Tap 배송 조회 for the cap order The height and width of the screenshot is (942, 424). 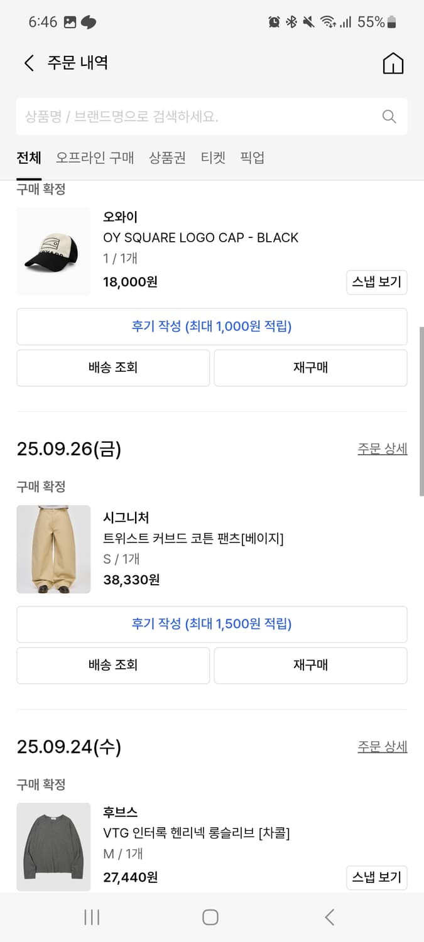[x=113, y=368]
